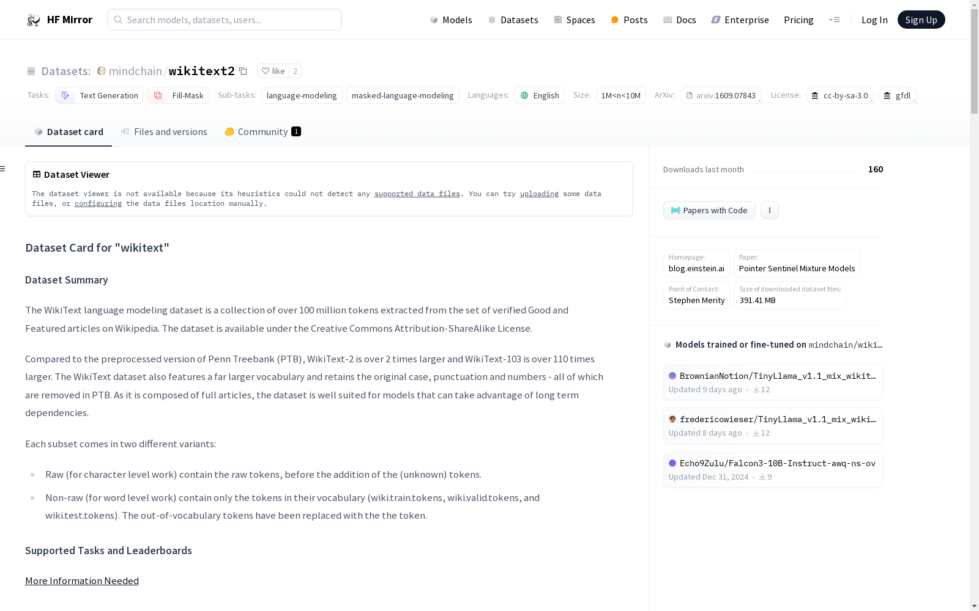Switch to the Community tab
The image size is (979, 611).
(262, 131)
